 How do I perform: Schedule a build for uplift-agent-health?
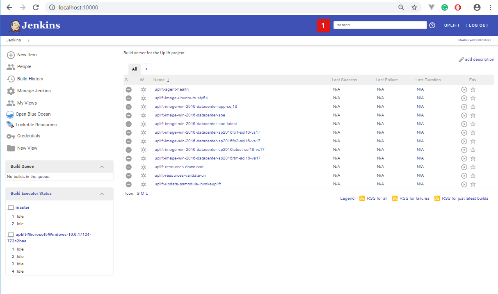pyautogui.click(x=464, y=89)
